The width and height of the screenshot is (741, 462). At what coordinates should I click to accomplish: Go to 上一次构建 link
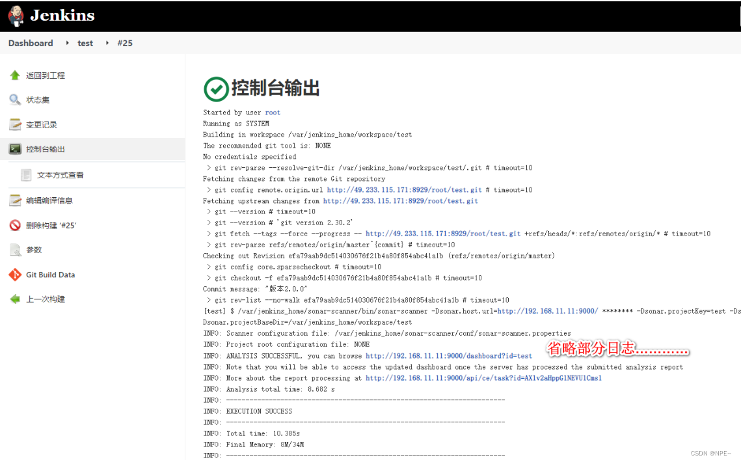click(x=46, y=299)
